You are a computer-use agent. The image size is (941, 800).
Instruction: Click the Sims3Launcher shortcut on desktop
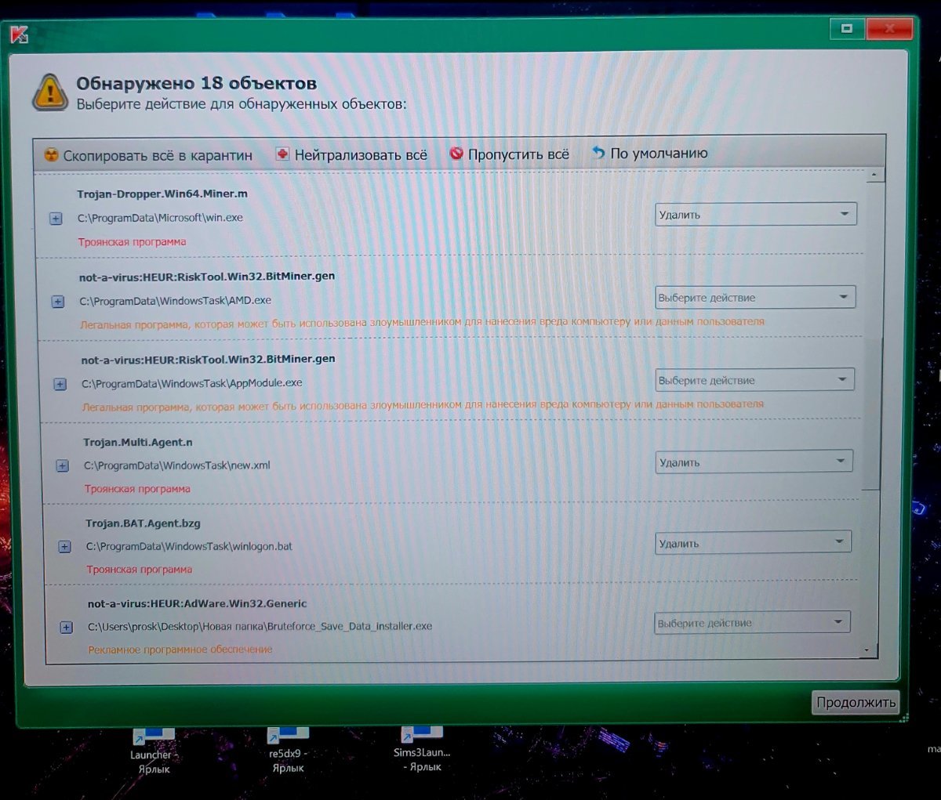tap(422, 748)
